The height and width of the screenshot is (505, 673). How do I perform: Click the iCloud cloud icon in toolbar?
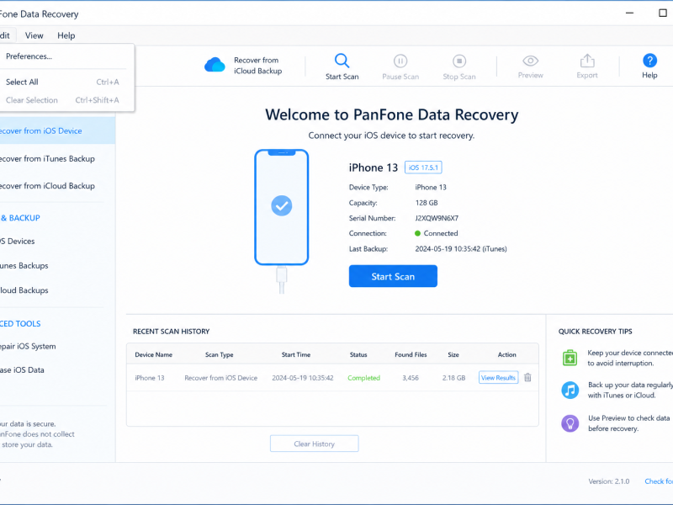point(215,65)
